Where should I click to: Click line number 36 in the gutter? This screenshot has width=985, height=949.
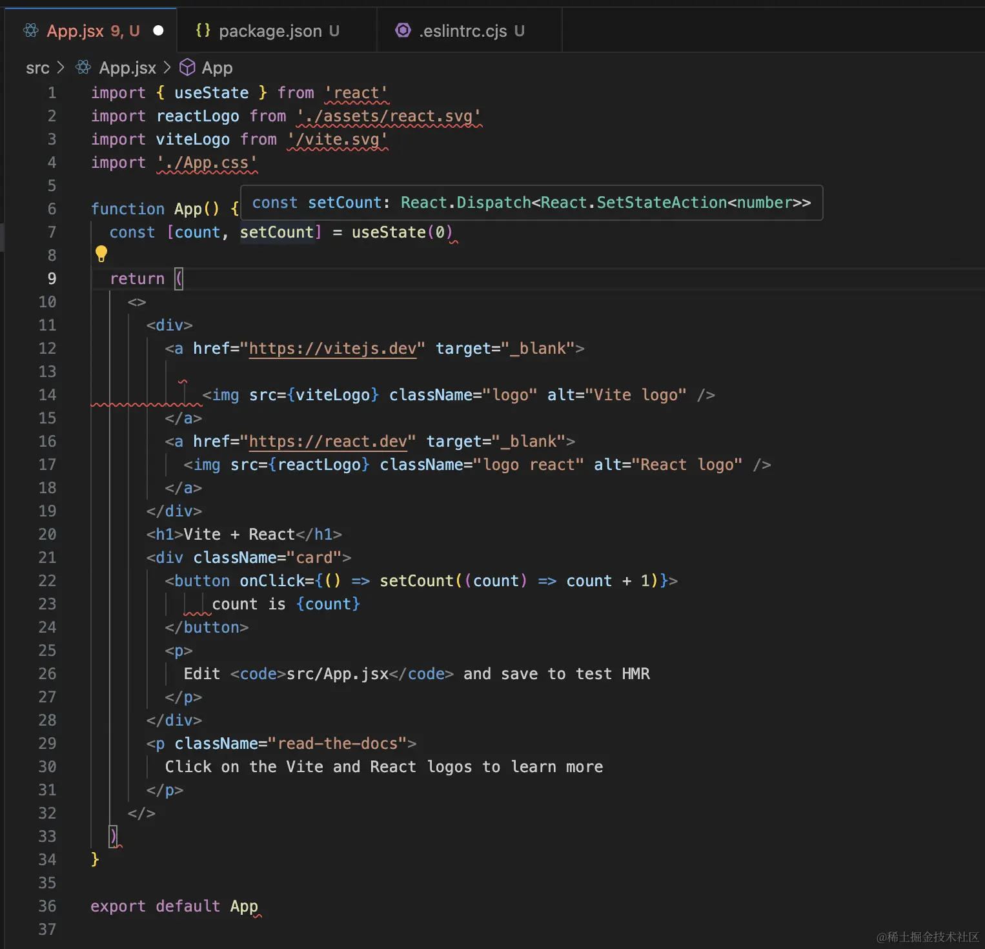[x=47, y=906]
